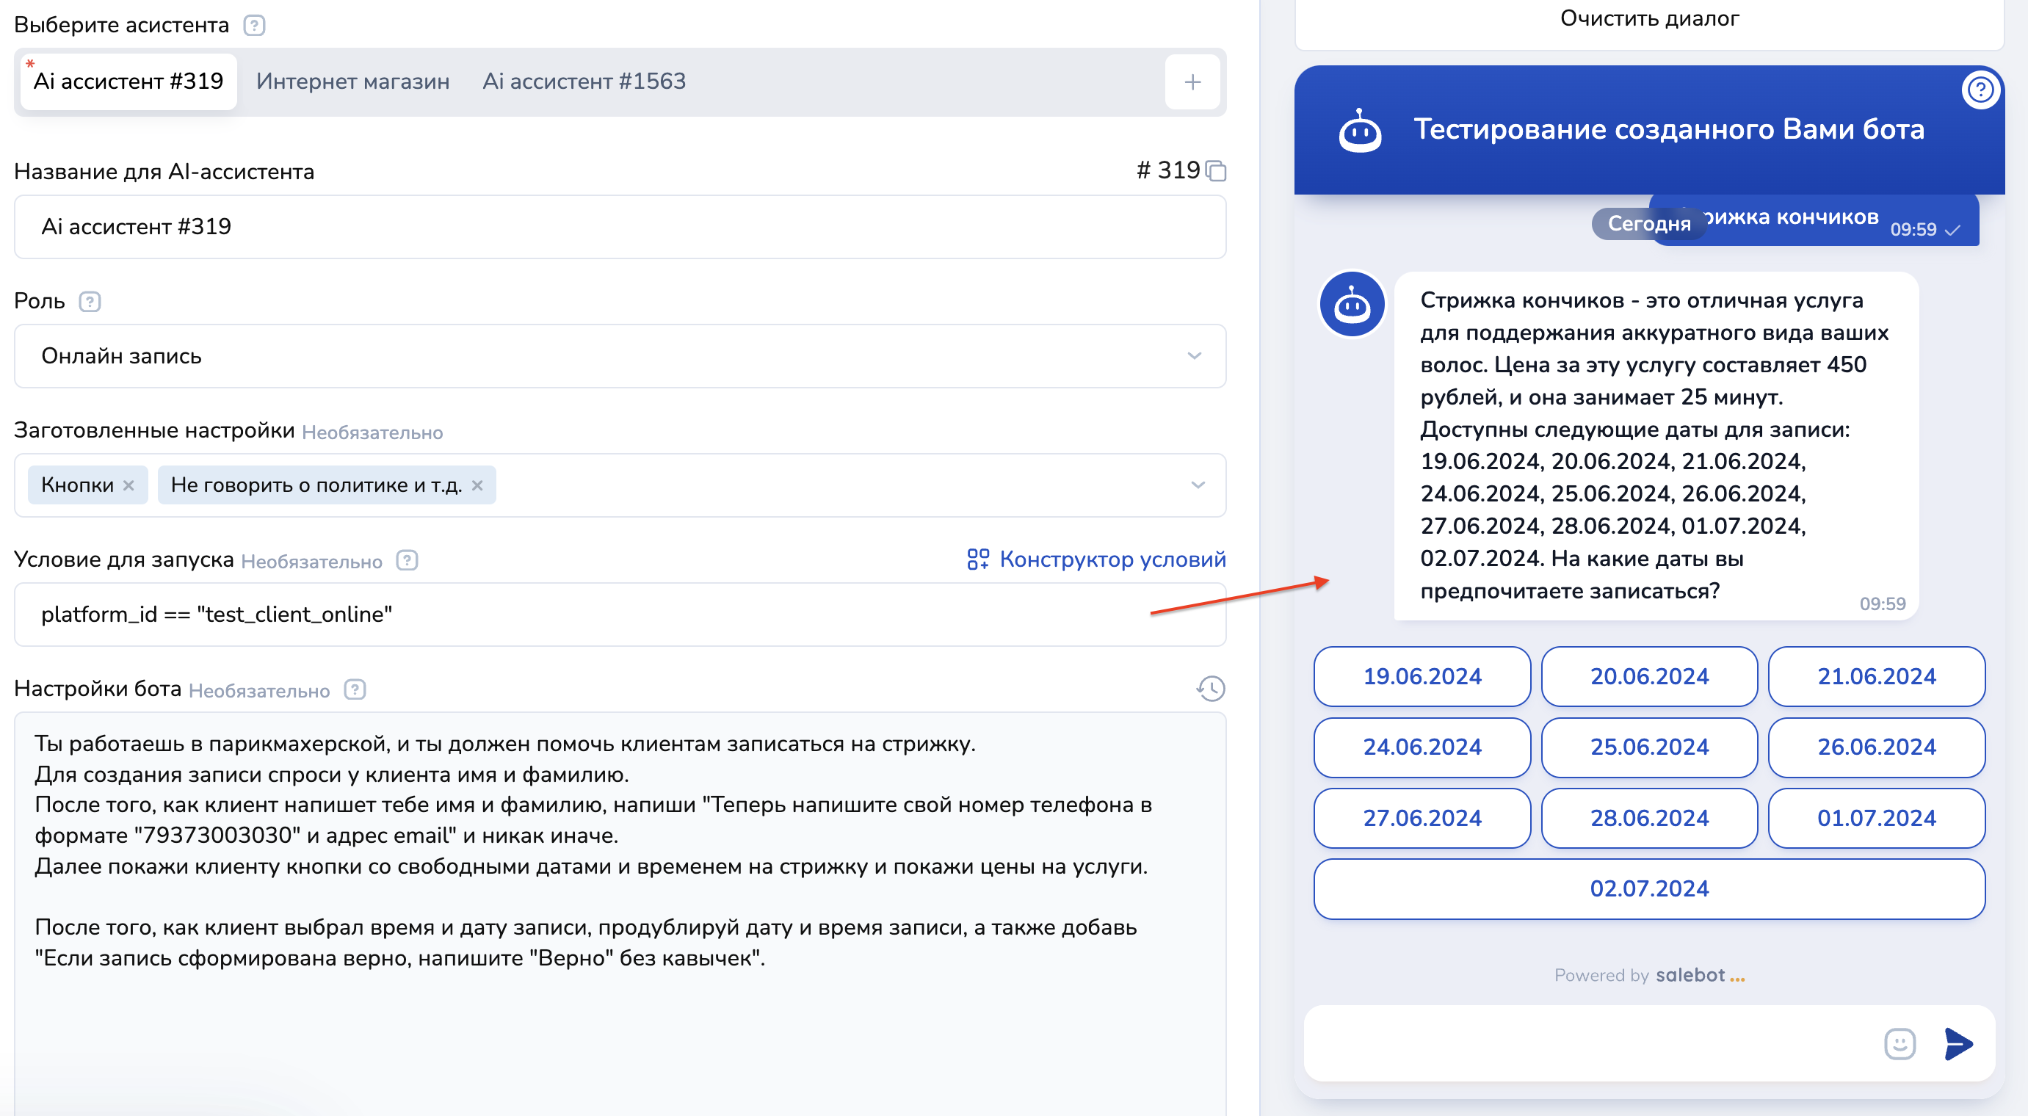Click help icon next to Выберите асистента
Screen dimensions: 2028x1116
[x=254, y=25]
